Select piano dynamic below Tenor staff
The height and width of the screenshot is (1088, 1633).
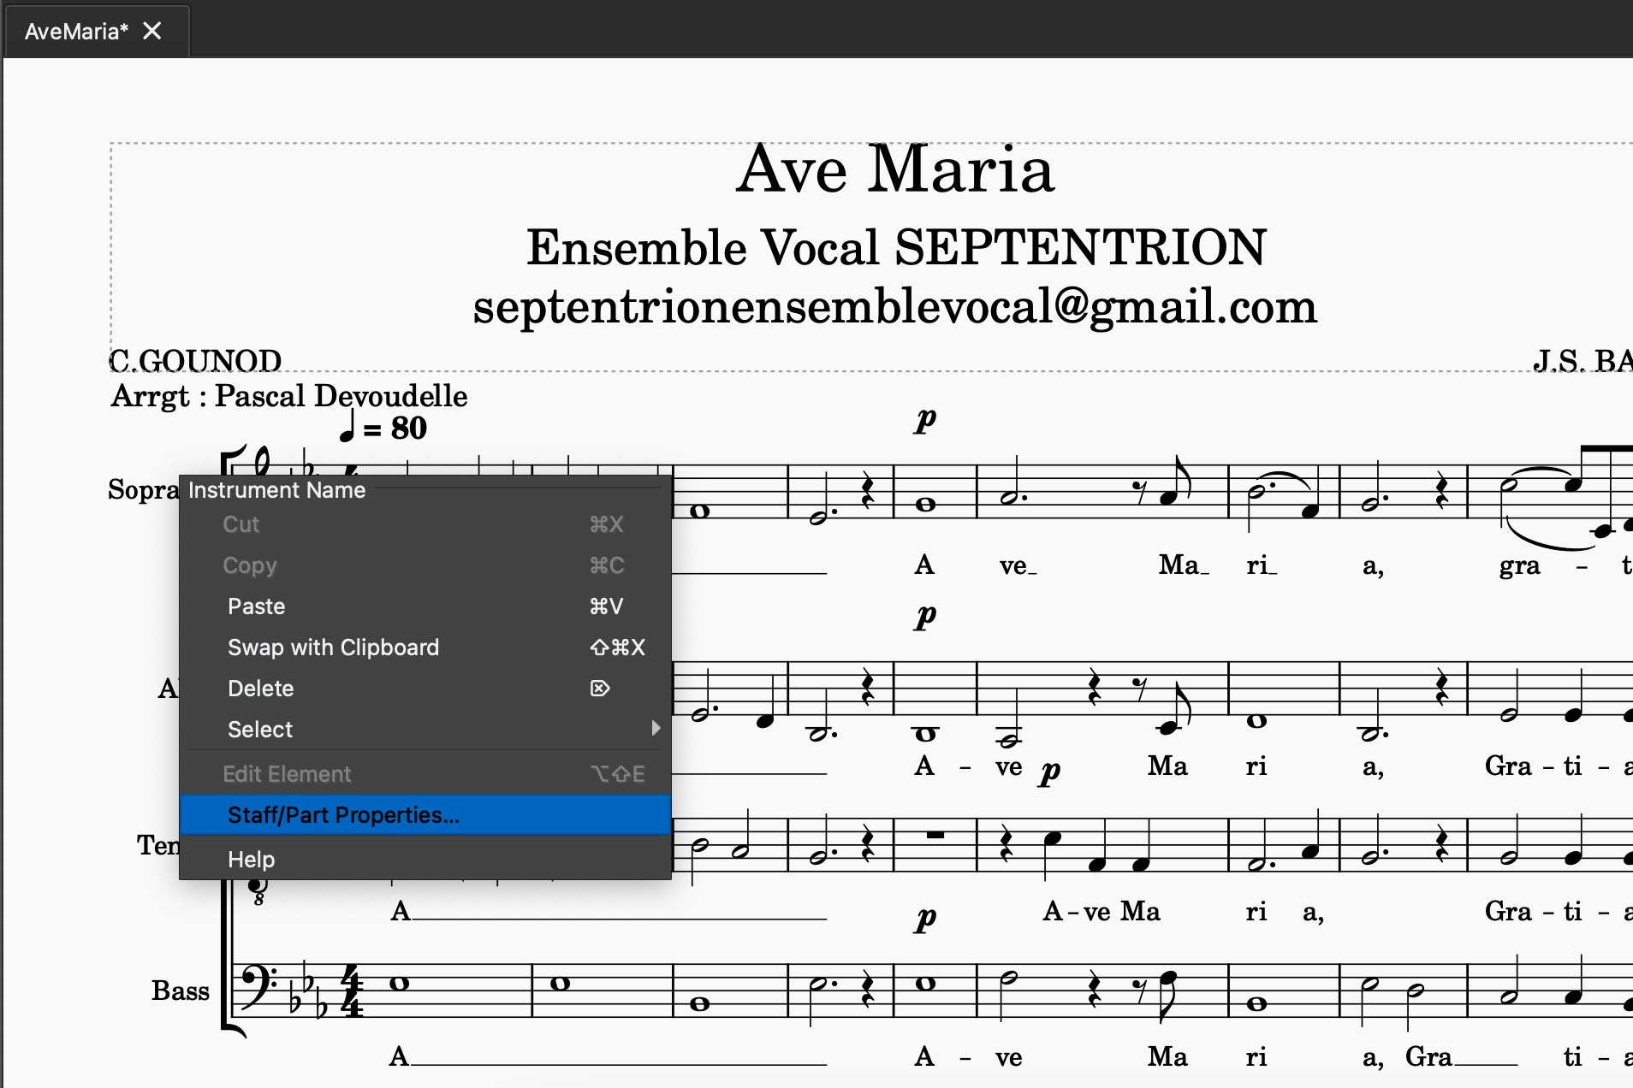[x=925, y=919]
